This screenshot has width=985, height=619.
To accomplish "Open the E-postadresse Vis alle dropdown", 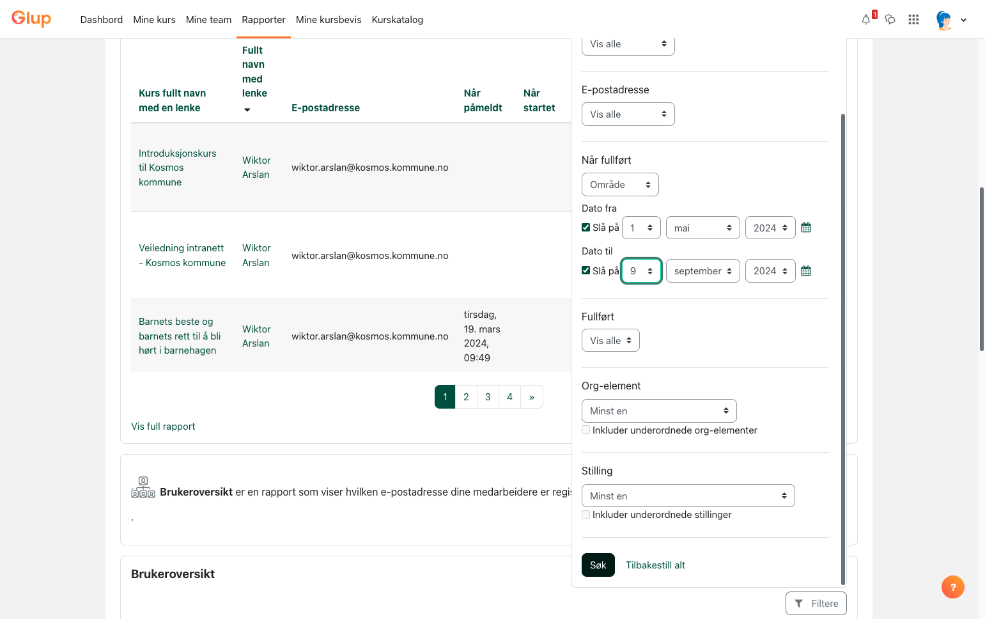I will click(x=628, y=114).
